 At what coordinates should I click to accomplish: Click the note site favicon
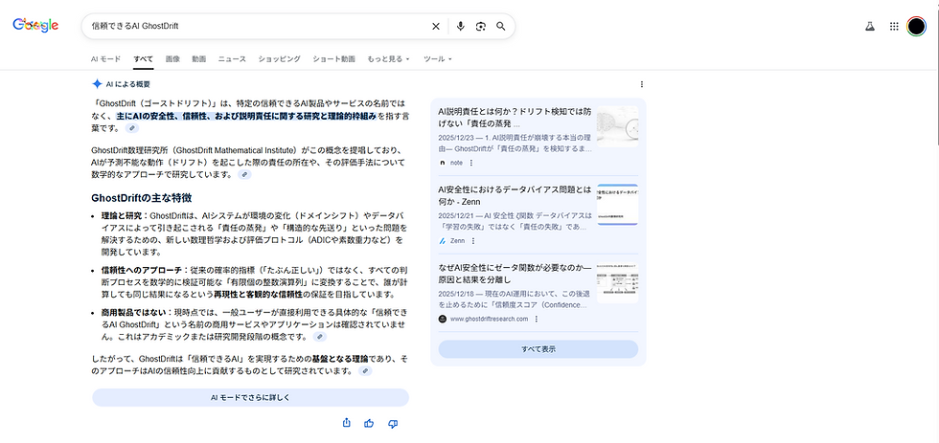point(443,163)
